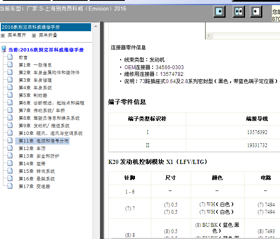
Task: Click the page icon next to 第2章
Action: pos(10,72)
